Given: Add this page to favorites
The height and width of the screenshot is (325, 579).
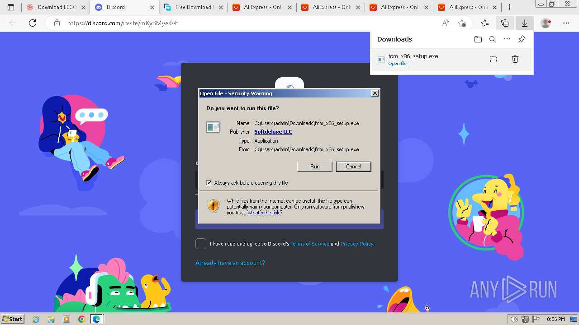Looking at the screenshot, I should (462, 23).
